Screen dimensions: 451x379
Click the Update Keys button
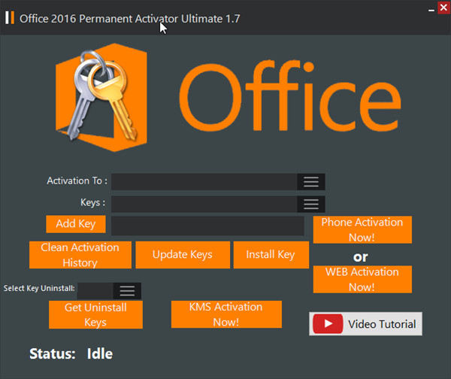click(x=183, y=255)
